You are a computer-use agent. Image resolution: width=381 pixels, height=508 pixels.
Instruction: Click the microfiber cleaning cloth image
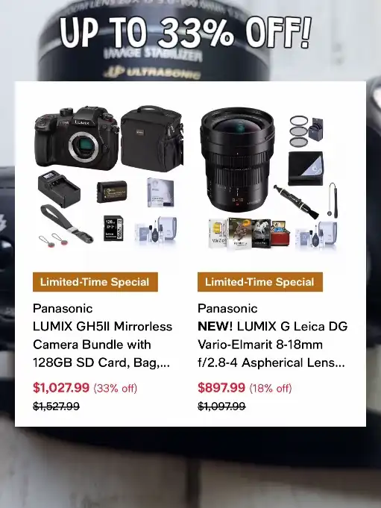click(306, 168)
